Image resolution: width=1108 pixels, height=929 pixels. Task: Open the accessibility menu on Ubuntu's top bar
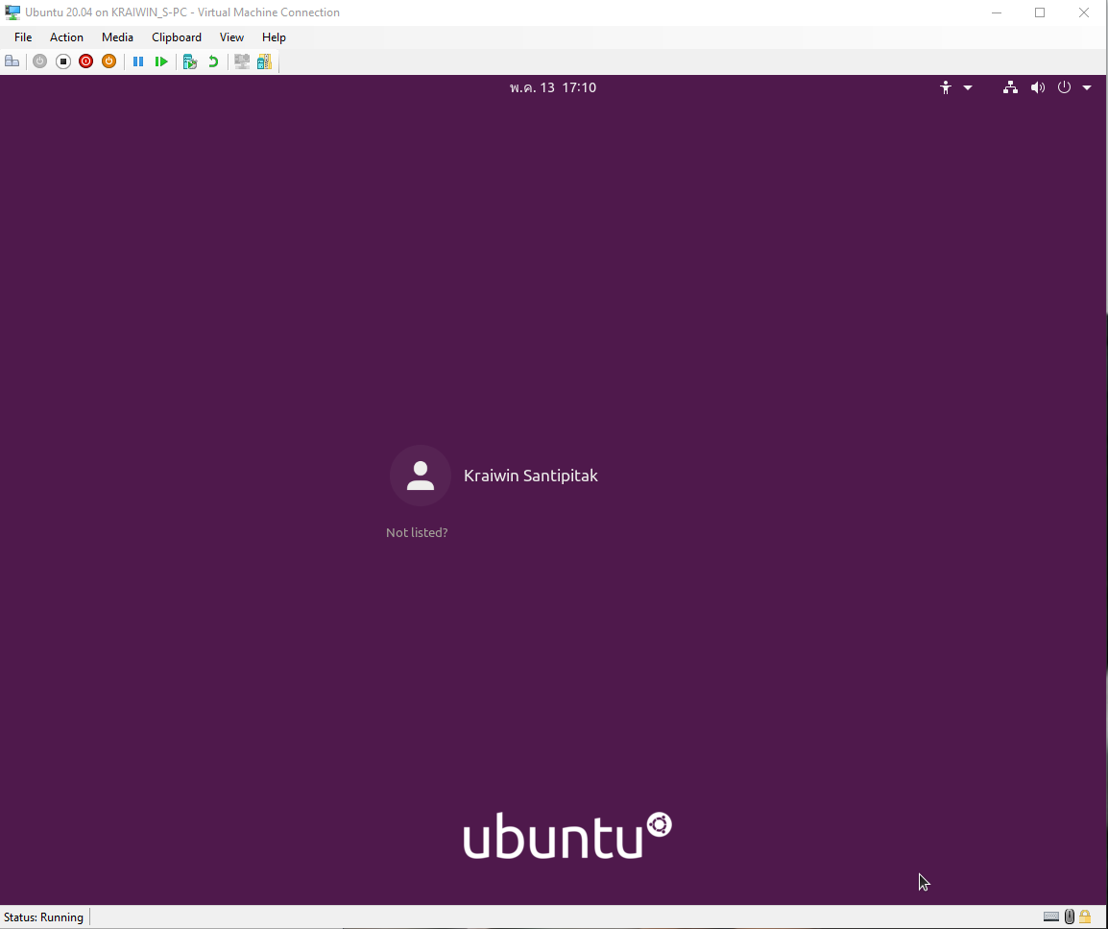tap(945, 87)
